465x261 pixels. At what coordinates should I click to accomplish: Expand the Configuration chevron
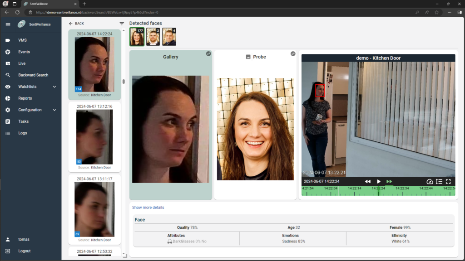(54, 110)
